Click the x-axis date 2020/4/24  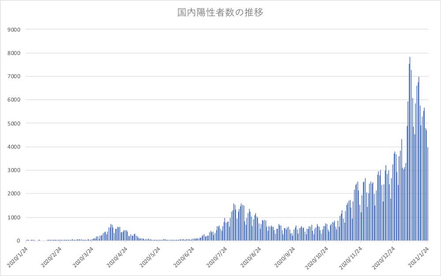point(117,257)
